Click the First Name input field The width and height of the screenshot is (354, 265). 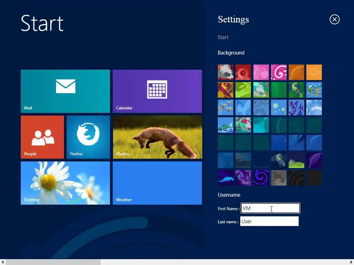(270, 208)
